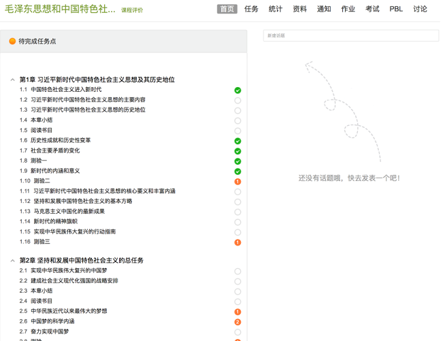Click empty status circle for 1.2 主要内容
Screen dimensions: 447x341
tap(237, 100)
